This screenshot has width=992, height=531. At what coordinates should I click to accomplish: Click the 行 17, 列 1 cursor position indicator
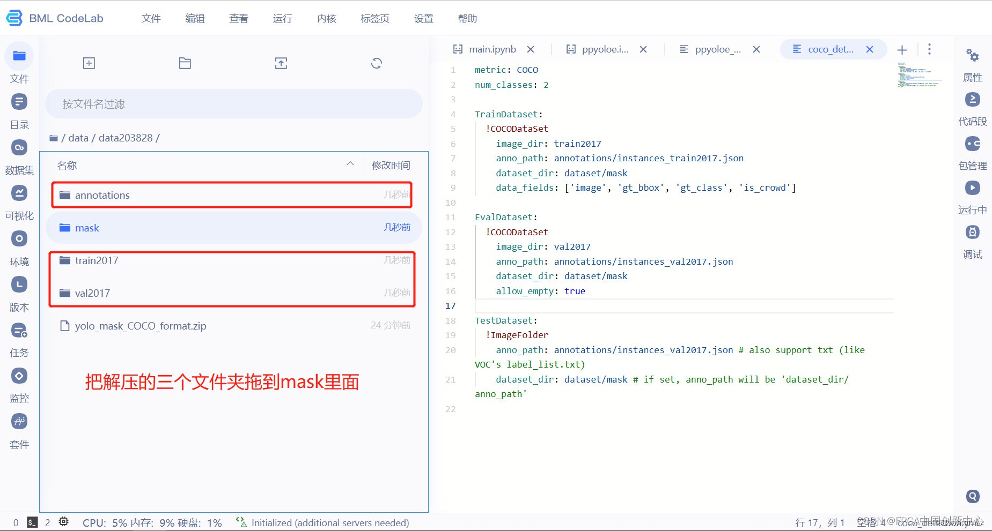coord(820,522)
